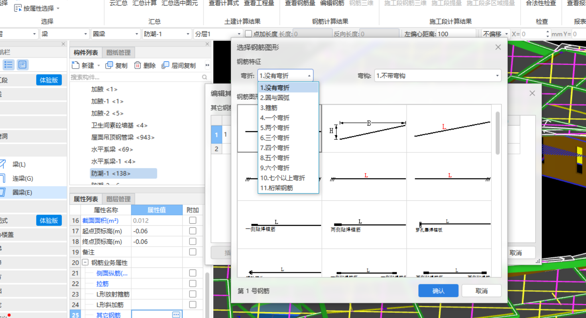Toggle the 点加长度 checkbox
586x318 pixels.
pyautogui.click(x=248, y=34)
